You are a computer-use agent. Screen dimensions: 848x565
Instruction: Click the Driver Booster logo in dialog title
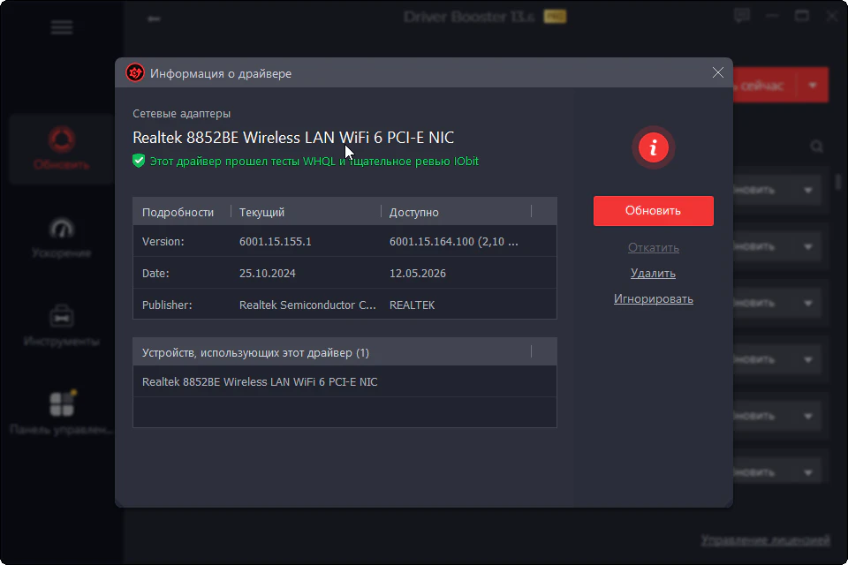pos(135,73)
